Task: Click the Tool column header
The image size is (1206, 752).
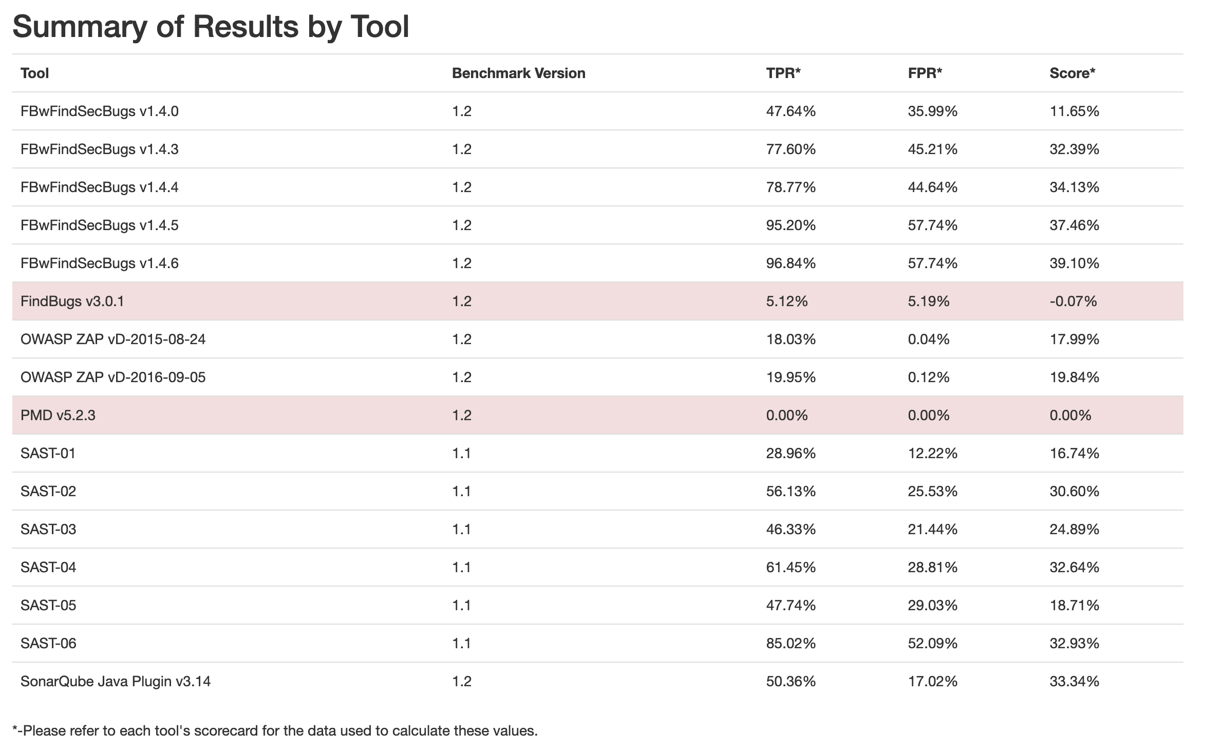Action: 34,73
